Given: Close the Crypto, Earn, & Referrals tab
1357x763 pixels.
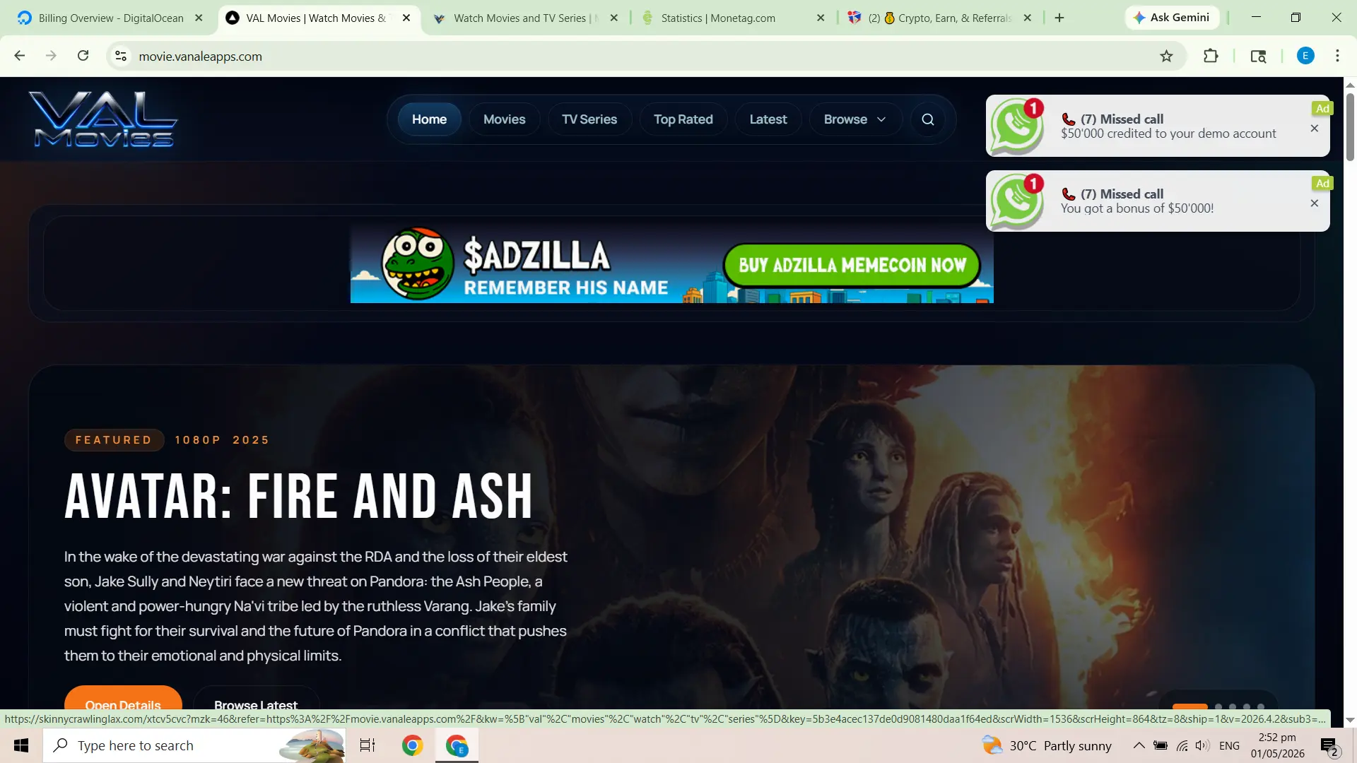Looking at the screenshot, I should click(x=1028, y=18).
